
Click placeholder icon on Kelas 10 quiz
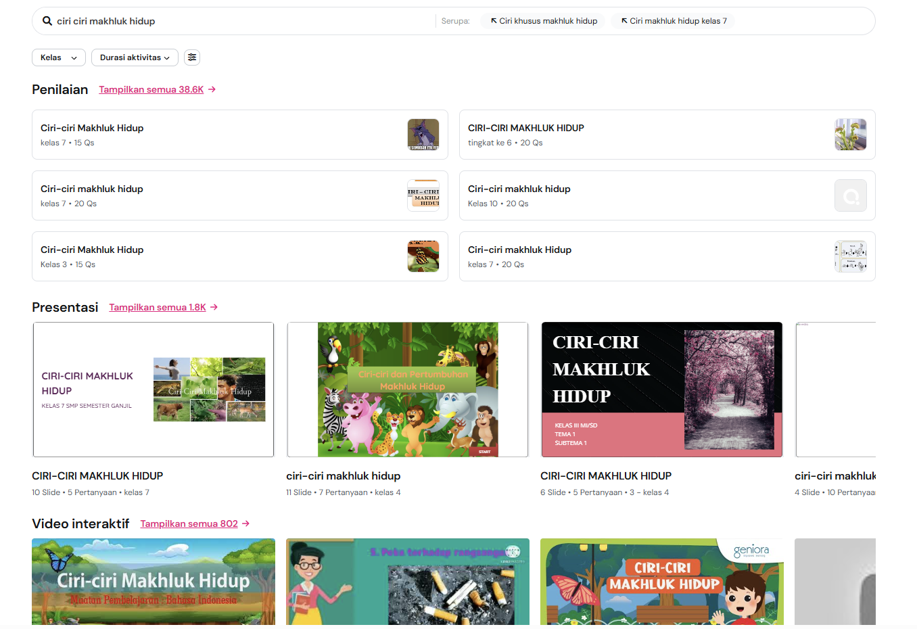click(x=851, y=196)
